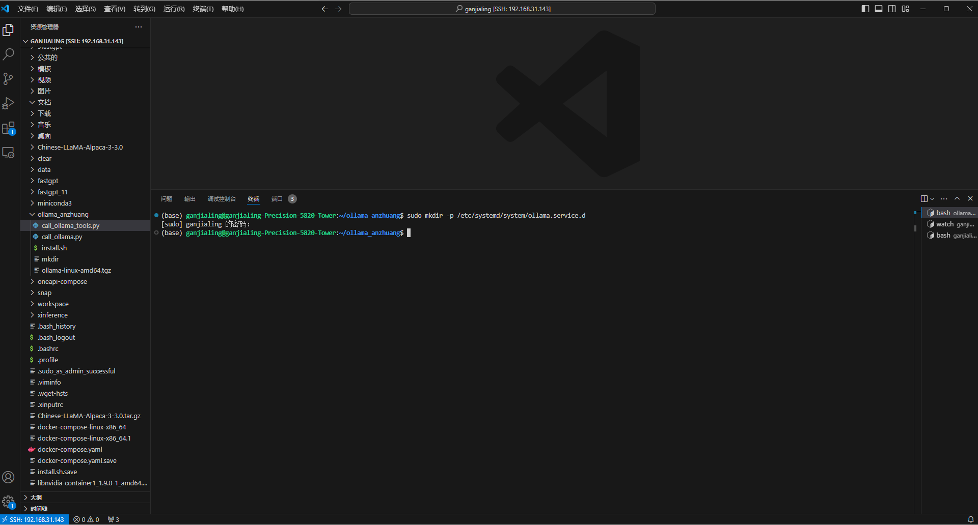Toggle the primary side bar layout icon
978x525 pixels.
865,9
